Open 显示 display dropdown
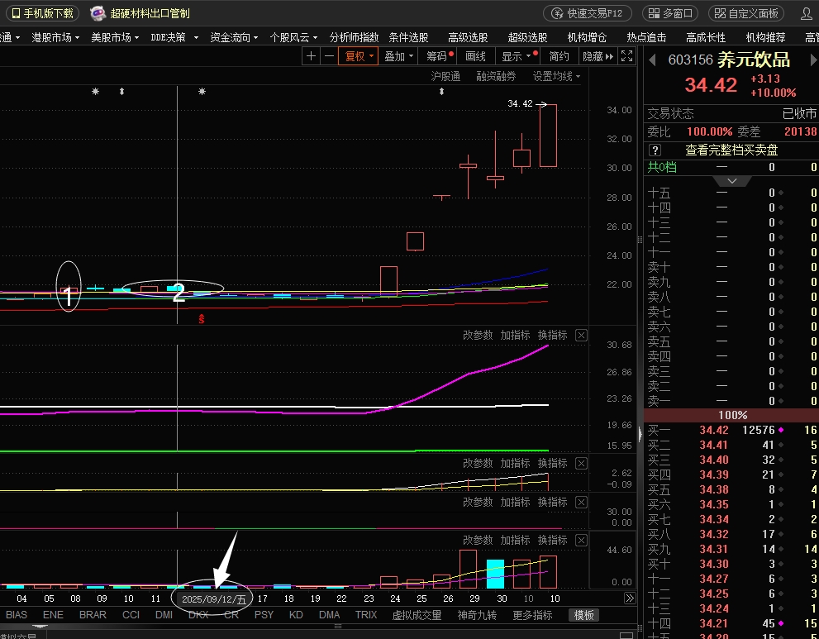The image size is (819, 639). [x=516, y=56]
